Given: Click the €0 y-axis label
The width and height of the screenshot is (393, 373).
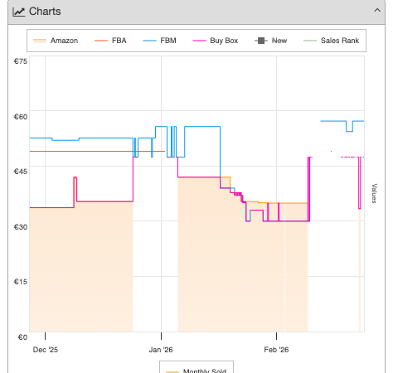Looking at the screenshot, I should click(22, 337).
